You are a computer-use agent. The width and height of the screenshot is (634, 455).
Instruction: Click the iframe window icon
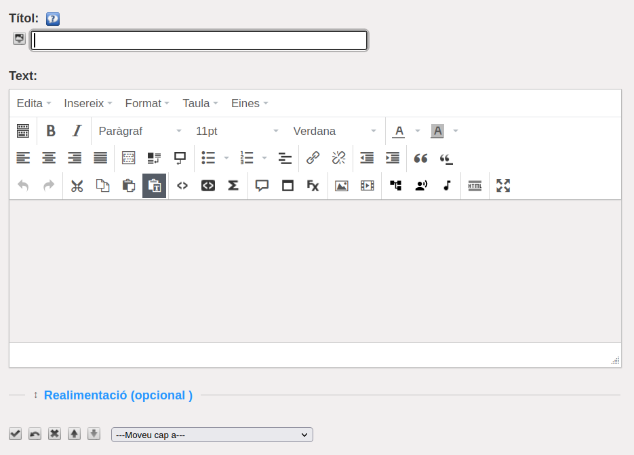288,186
